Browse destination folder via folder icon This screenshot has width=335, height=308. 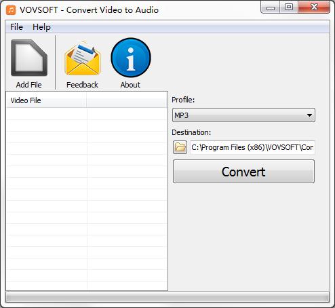180,147
